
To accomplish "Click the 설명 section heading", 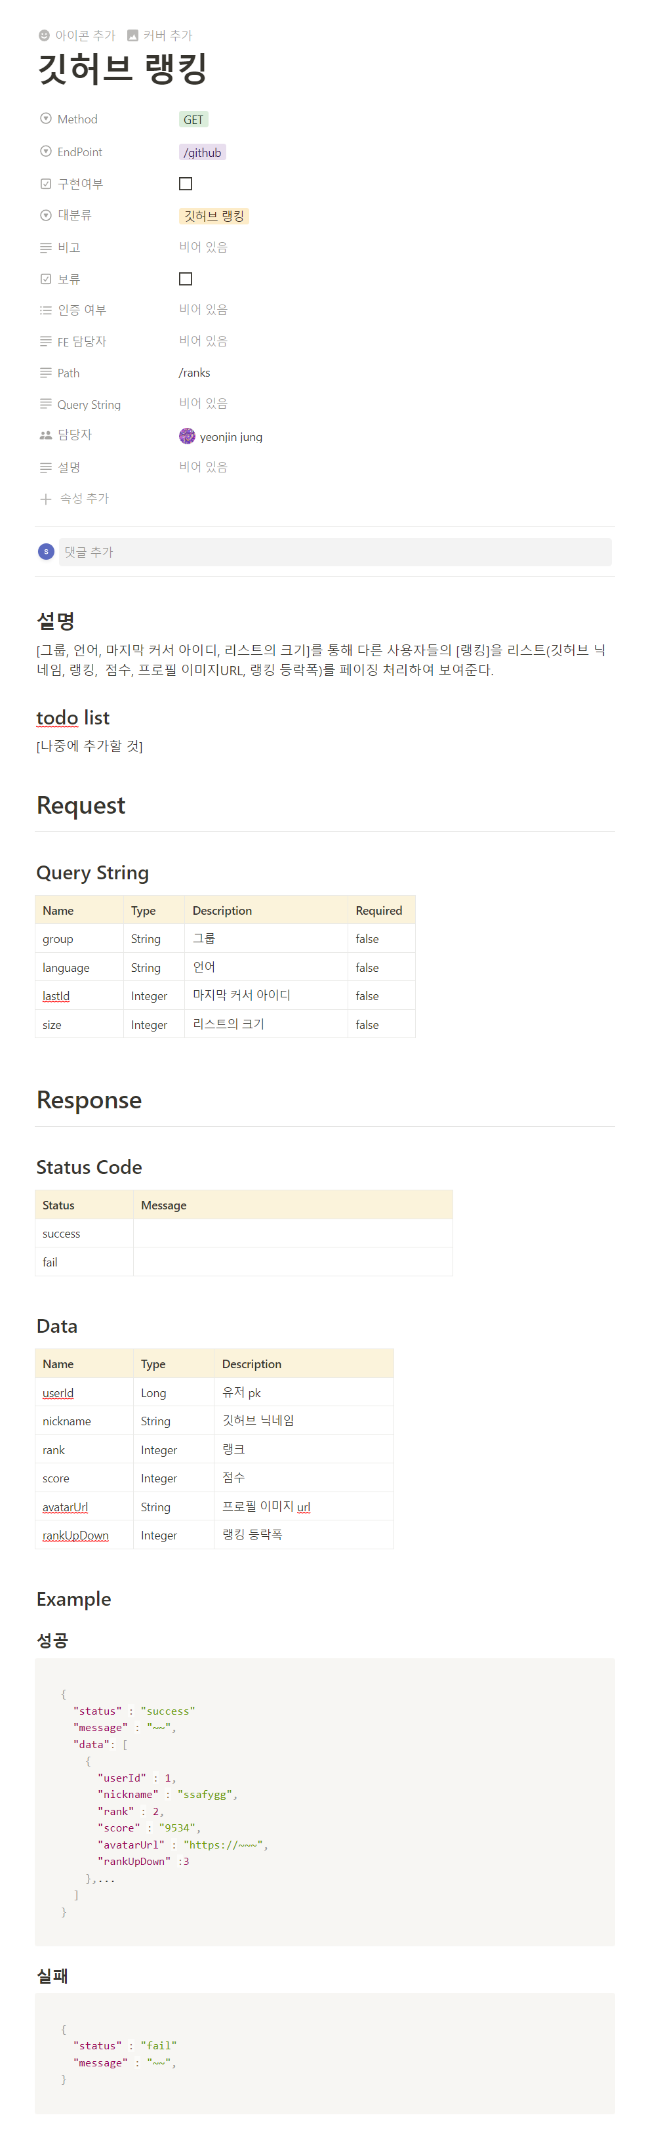I will pyautogui.click(x=56, y=621).
